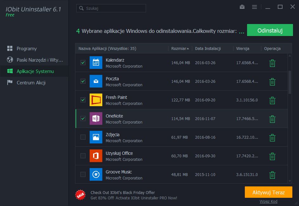Click the Uzyskaj Office app icon
The width and height of the screenshot is (299, 206).
[x=96, y=156]
